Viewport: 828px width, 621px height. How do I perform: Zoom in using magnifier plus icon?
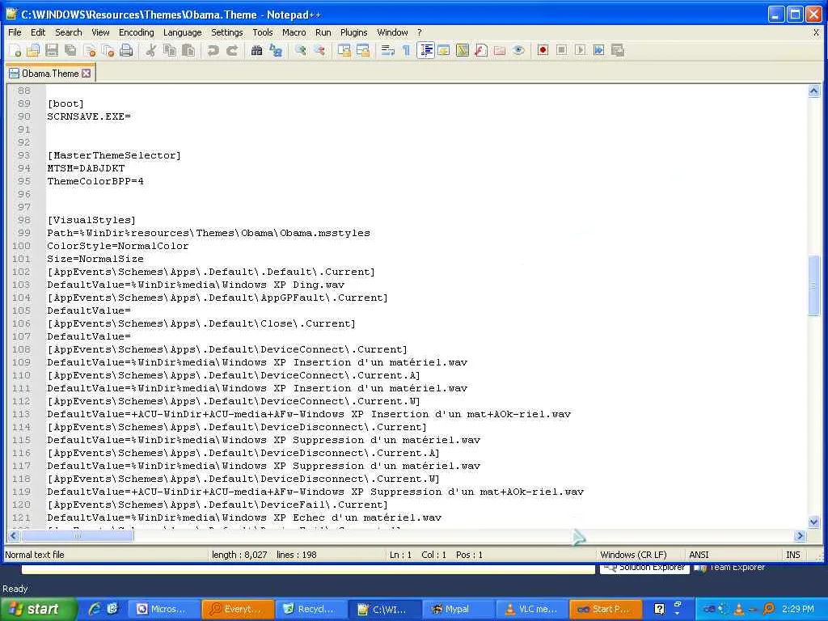(301, 50)
